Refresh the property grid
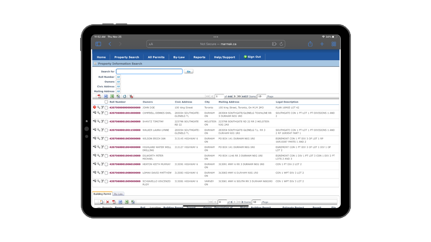The width and height of the screenshot is (431, 242). tap(125, 96)
